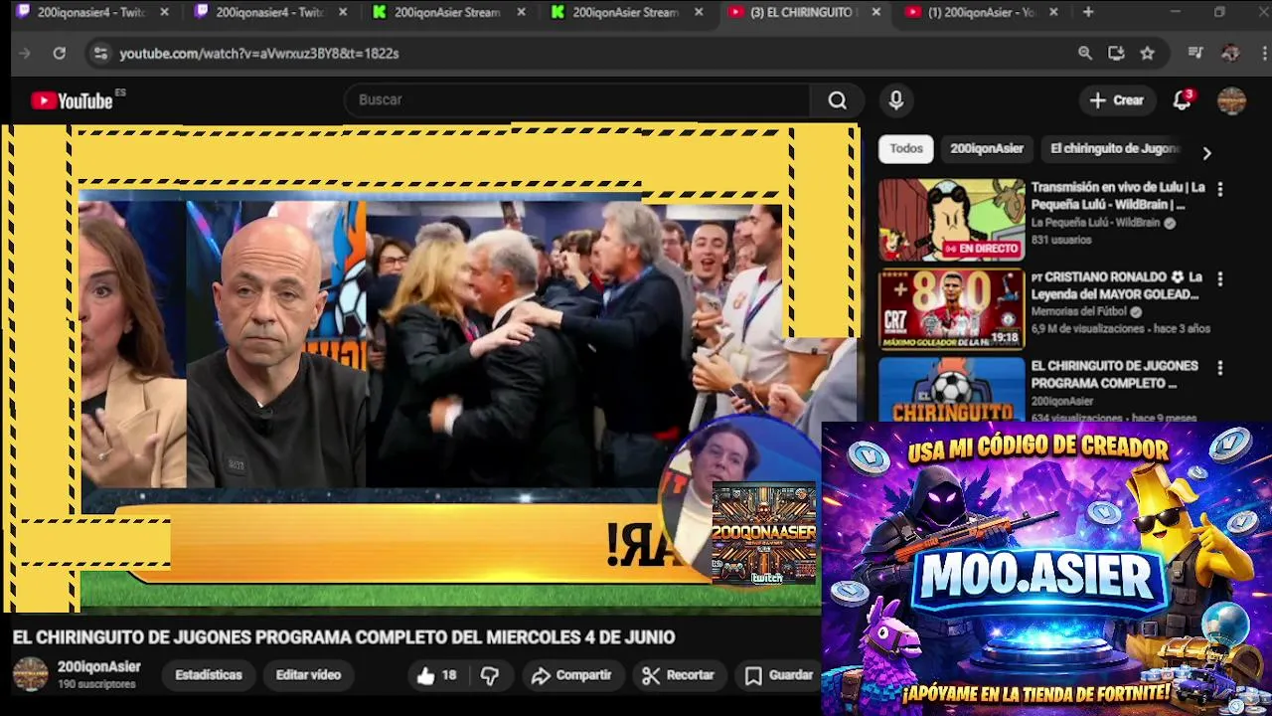
Task: Reload the page in Chrome
Action: click(60, 54)
